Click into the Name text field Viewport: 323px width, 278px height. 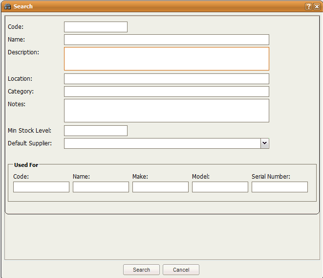click(x=166, y=40)
